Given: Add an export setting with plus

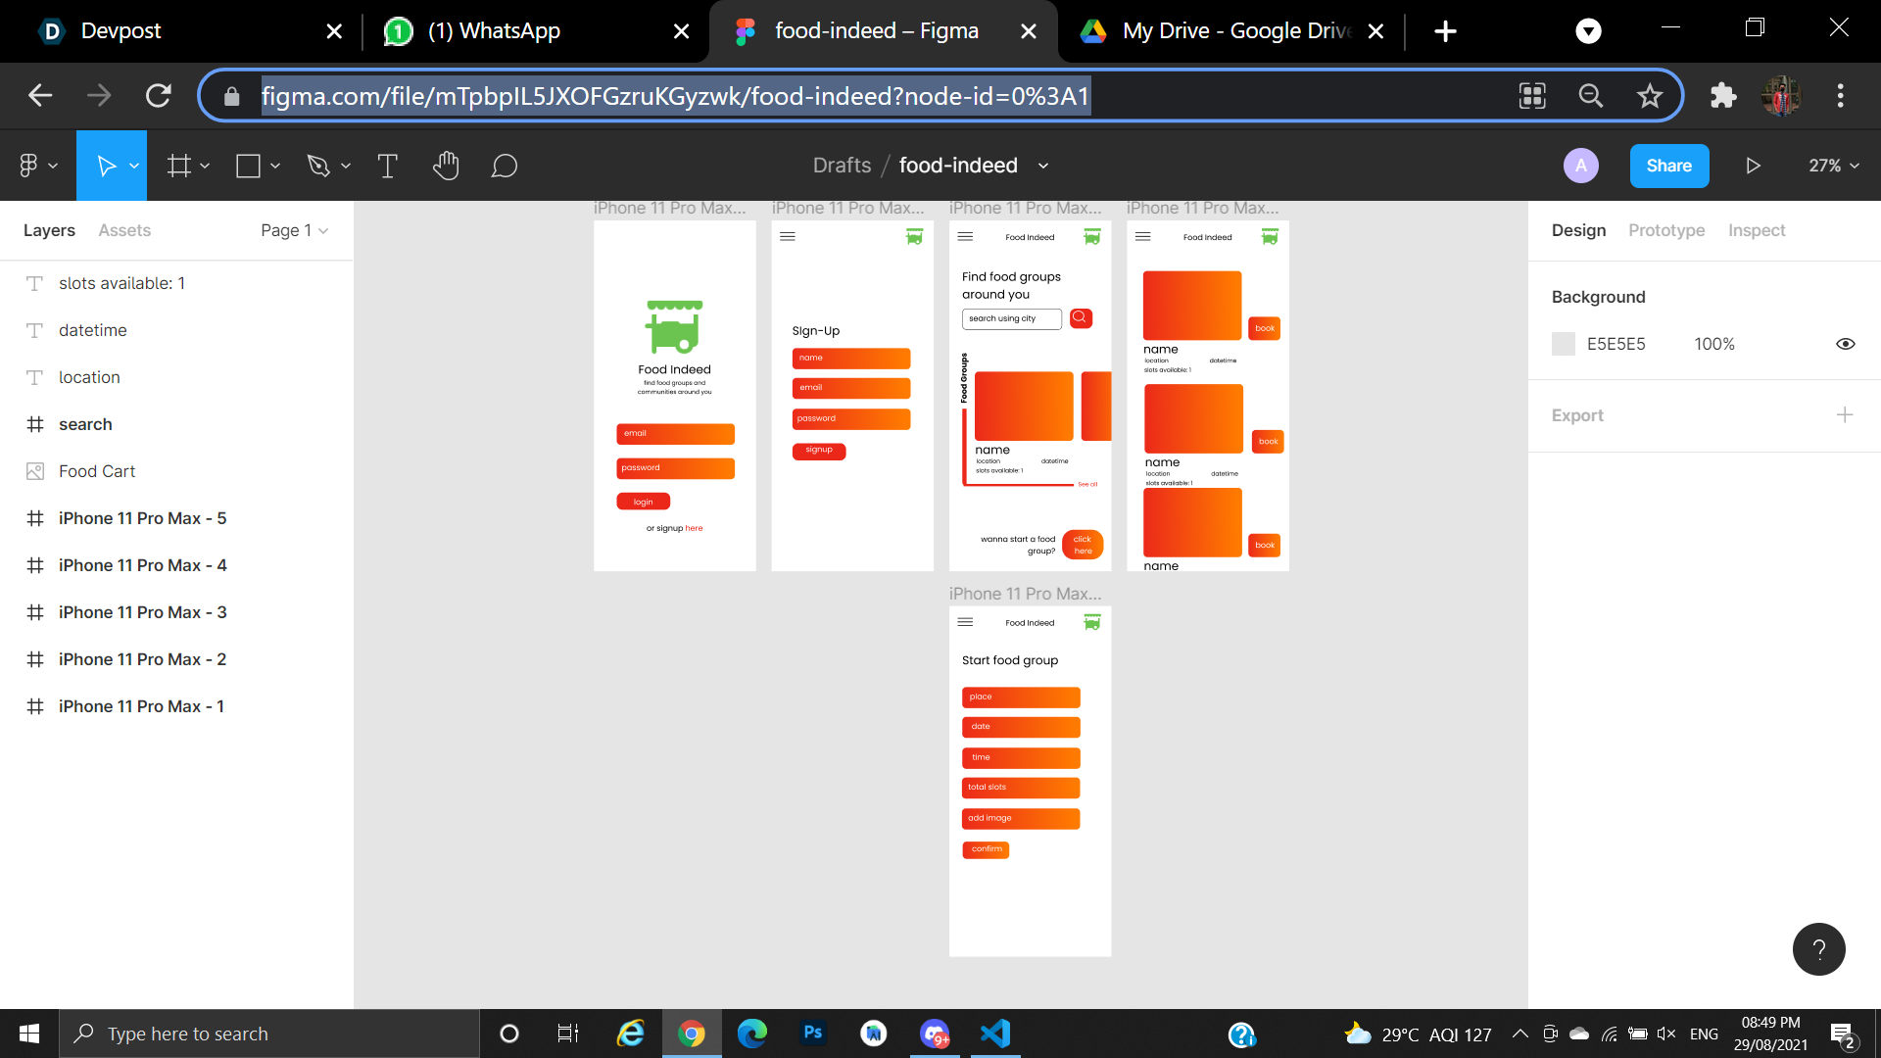Looking at the screenshot, I should coord(1844,415).
